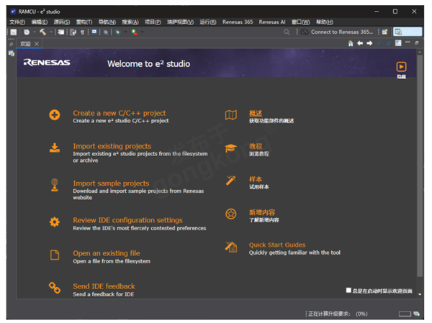Click the globe download sample icon
The height and width of the screenshot is (323, 432).
tap(55, 185)
